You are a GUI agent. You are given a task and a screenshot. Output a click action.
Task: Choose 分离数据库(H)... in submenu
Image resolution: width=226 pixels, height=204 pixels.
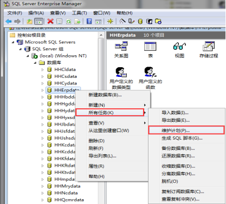click(186, 174)
